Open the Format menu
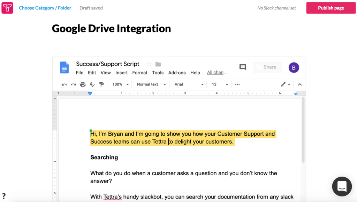This screenshot has width=357, height=202. (x=140, y=73)
